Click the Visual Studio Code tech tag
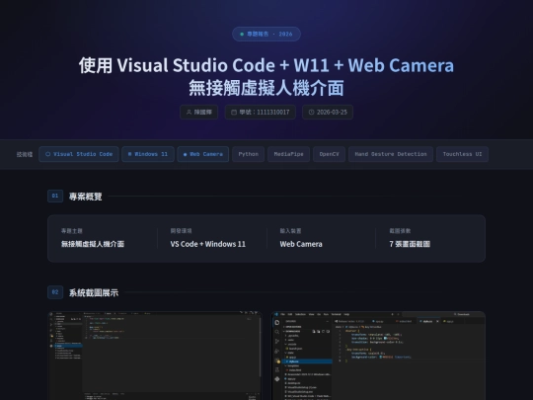Screen dimensions: 533x400 79,154
